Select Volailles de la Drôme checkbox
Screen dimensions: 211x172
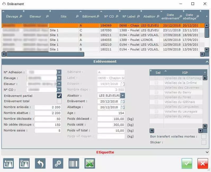click(x=156, y=83)
